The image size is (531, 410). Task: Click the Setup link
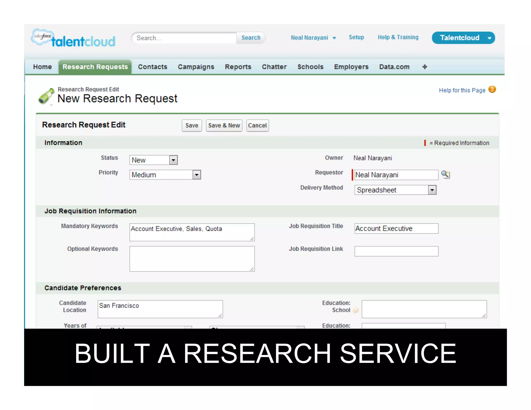coord(356,37)
